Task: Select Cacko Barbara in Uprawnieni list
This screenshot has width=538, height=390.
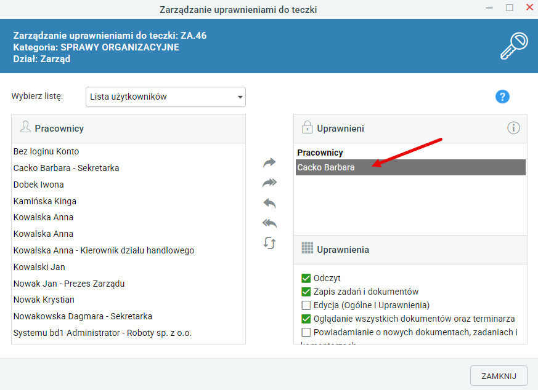Action: tap(410, 167)
